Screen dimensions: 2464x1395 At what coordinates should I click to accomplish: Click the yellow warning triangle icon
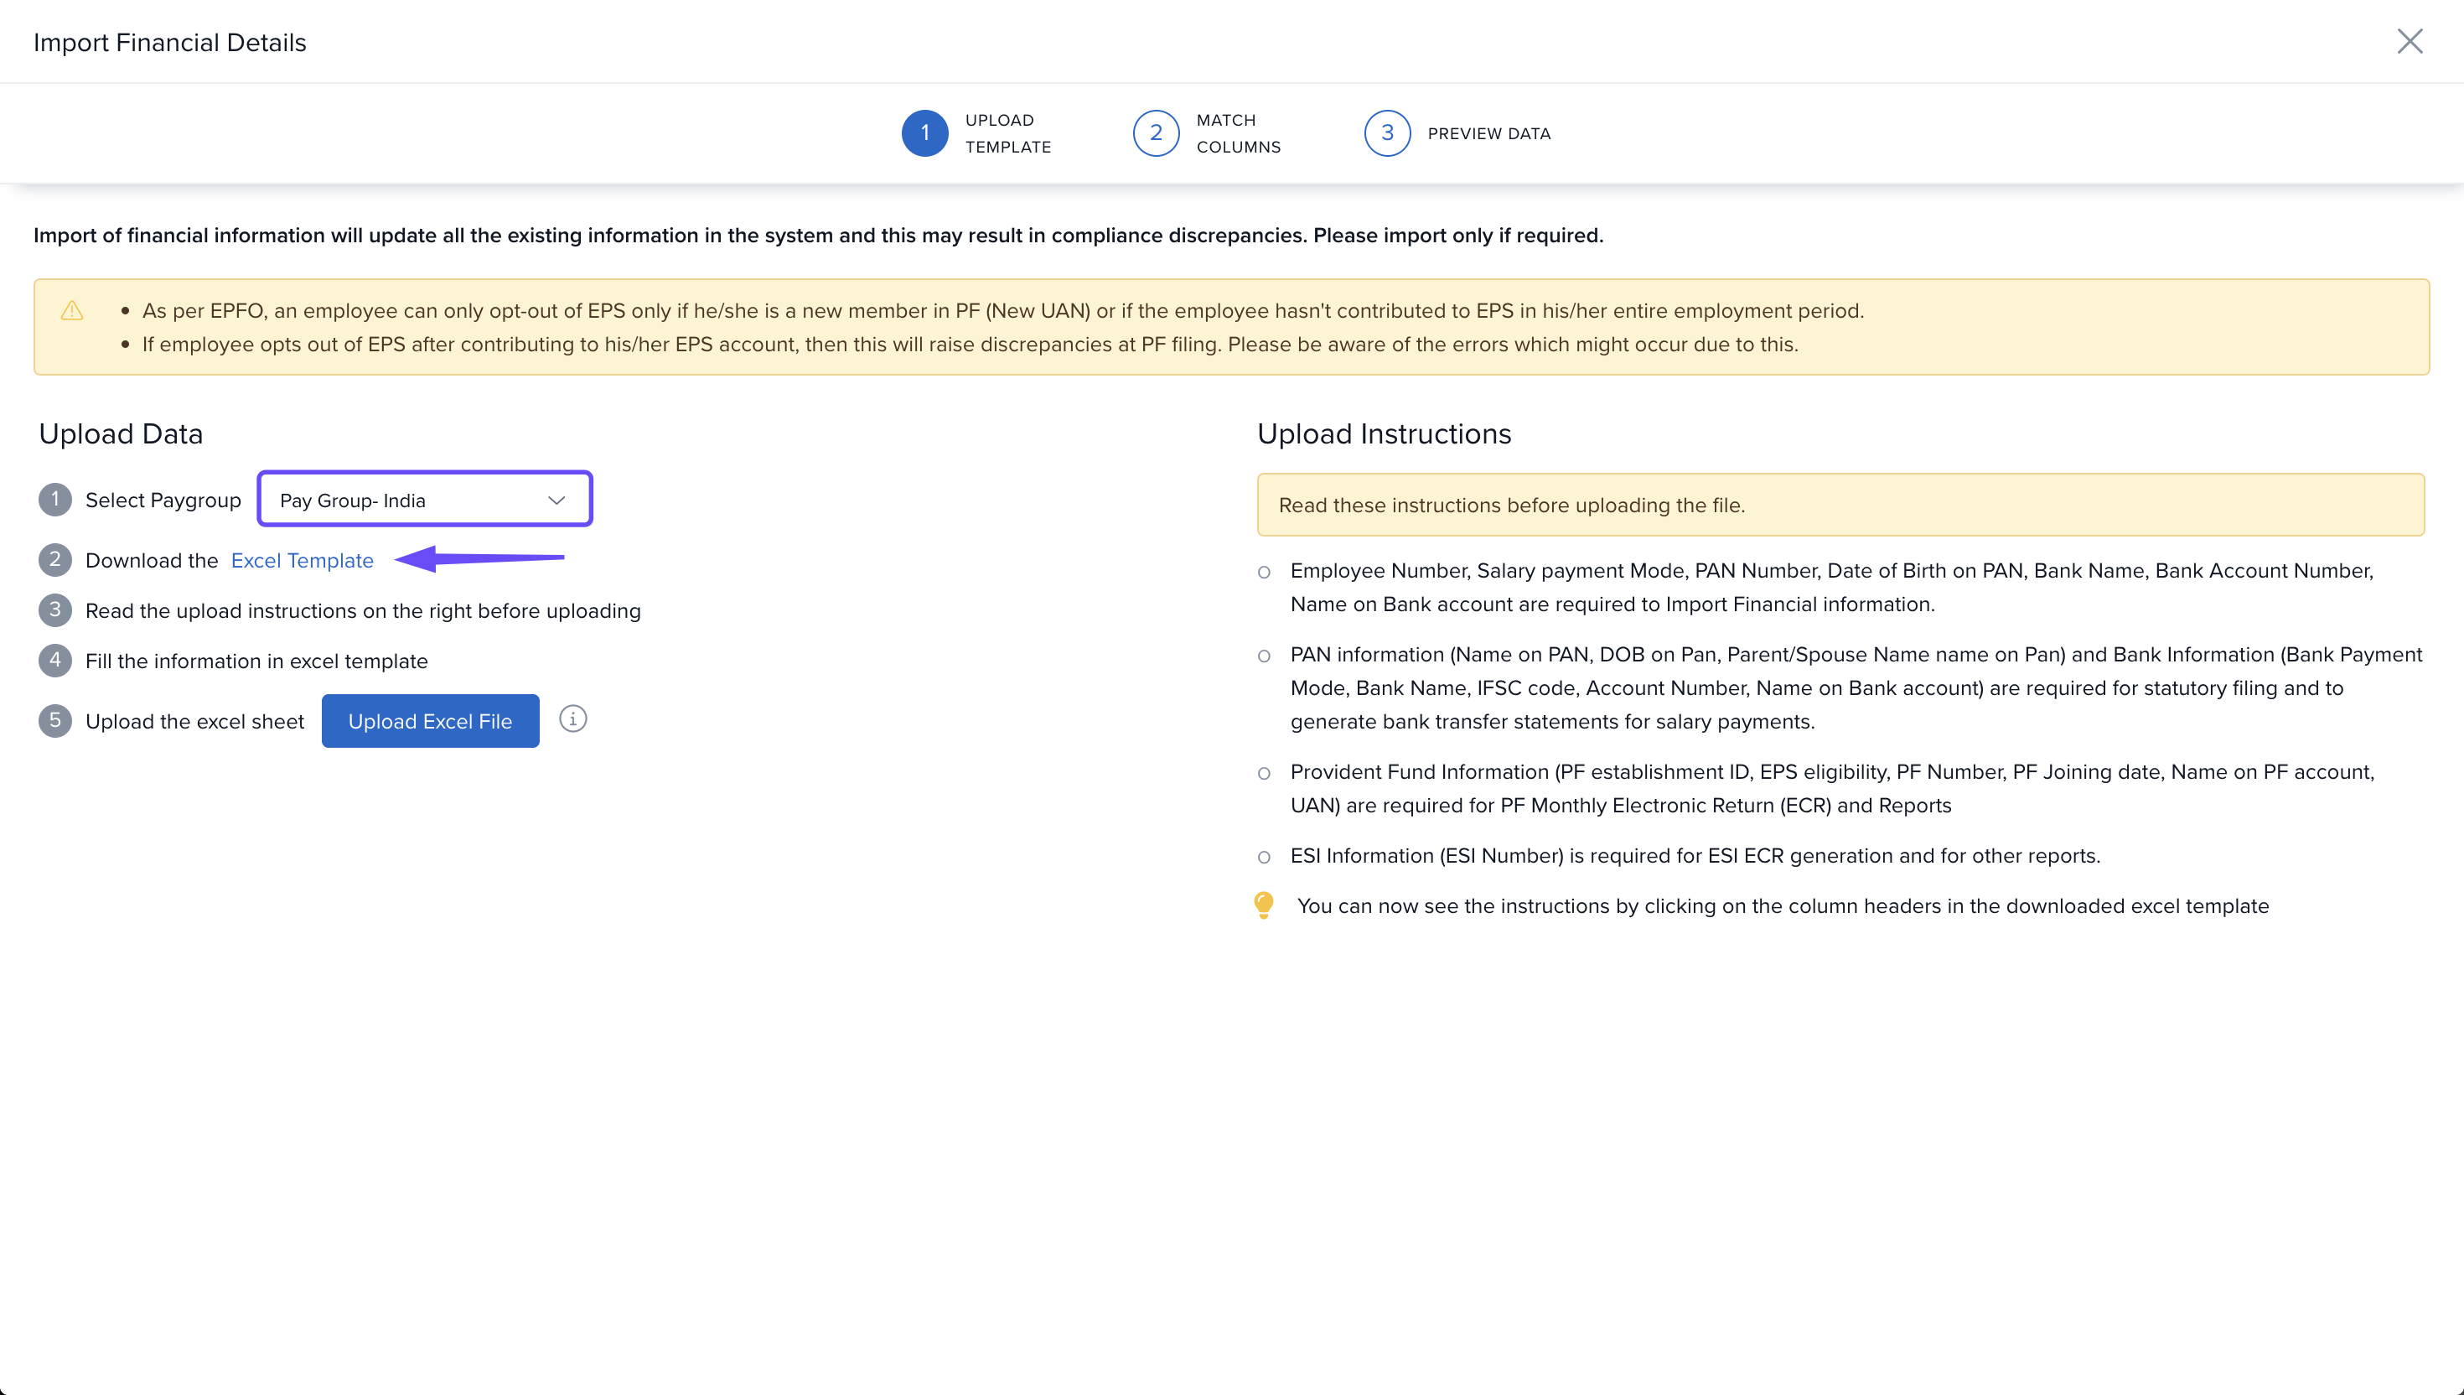72,310
